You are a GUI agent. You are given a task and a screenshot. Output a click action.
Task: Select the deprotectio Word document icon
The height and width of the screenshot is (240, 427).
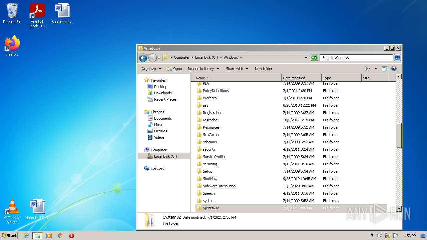point(37,209)
